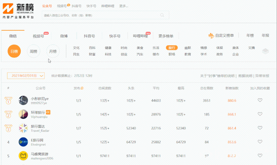Screen dimensions: 277x165
Task: Click the 新榜 Newrank logo
Action: pos(18,11)
